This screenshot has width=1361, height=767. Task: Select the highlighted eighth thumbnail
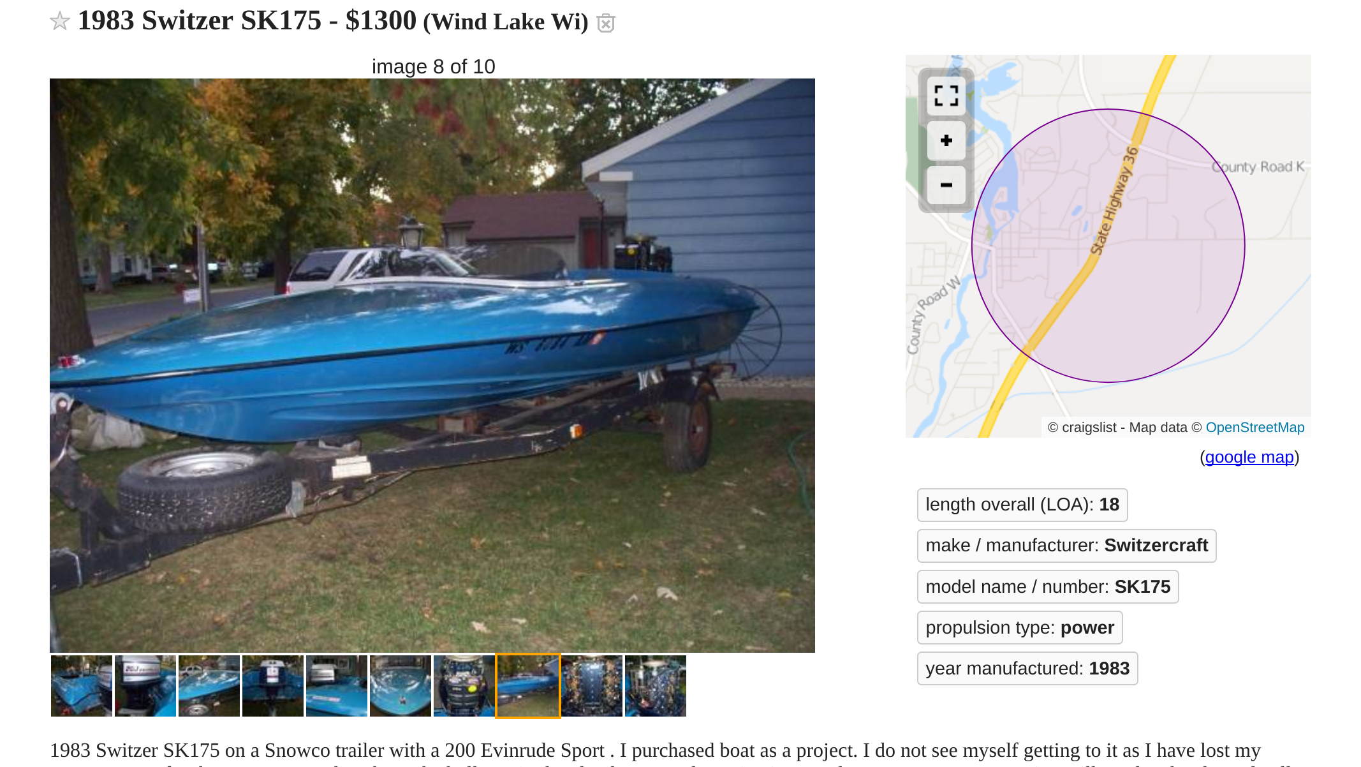click(528, 686)
